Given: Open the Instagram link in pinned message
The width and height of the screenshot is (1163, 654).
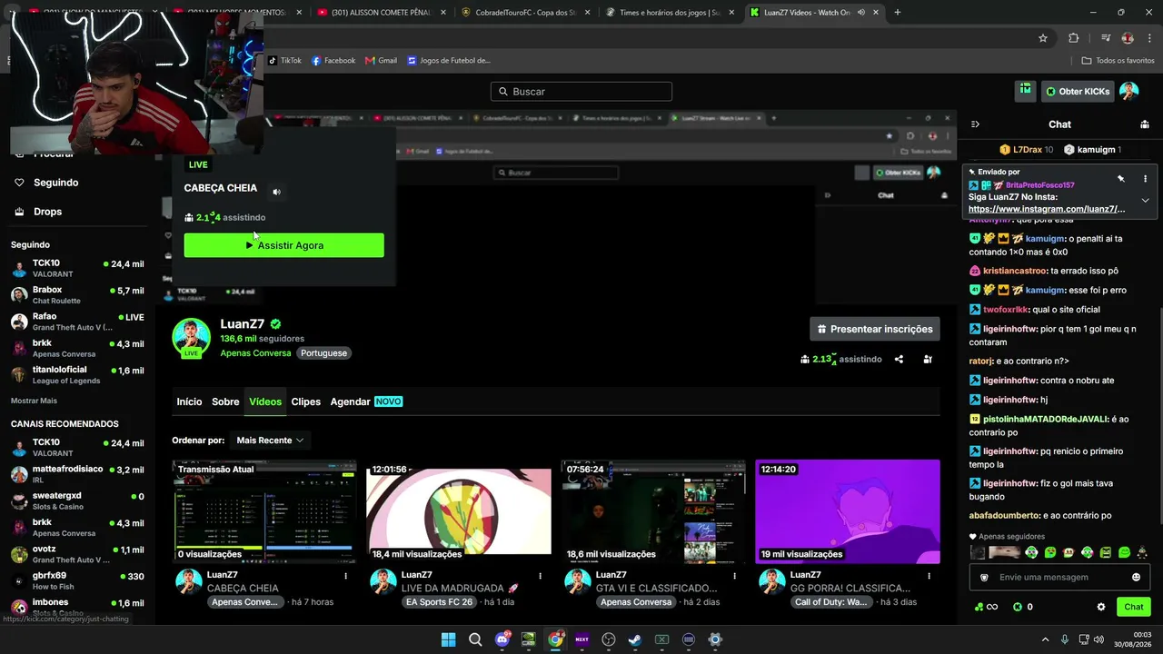Looking at the screenshot, I should coord(1047,209).
